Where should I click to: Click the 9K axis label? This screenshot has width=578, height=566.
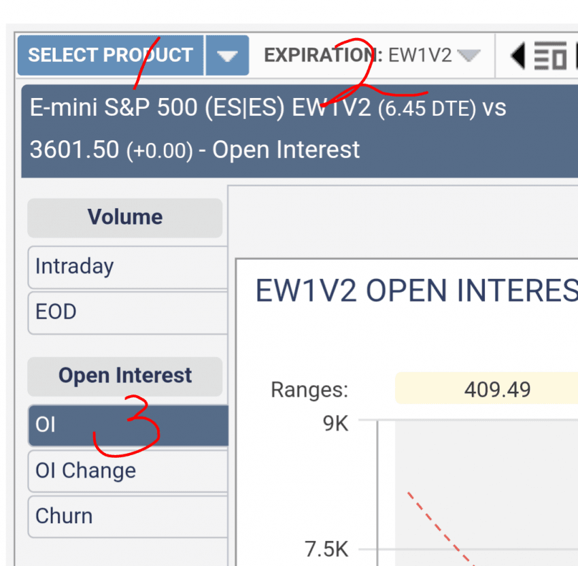pos(335,424)
